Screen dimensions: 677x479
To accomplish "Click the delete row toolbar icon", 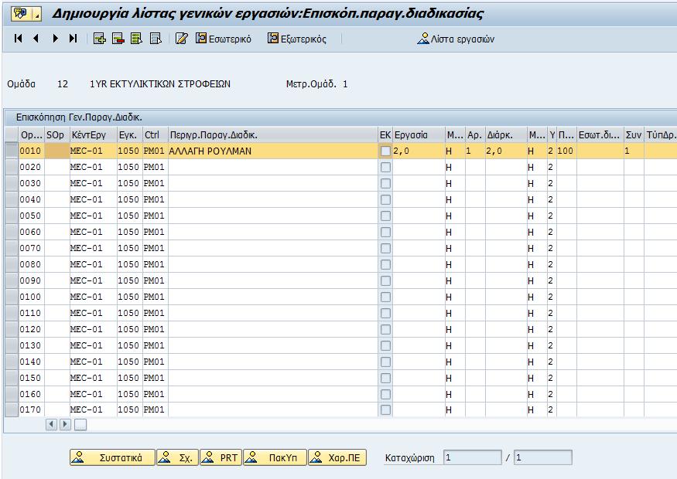I will (x=118, y=39).
